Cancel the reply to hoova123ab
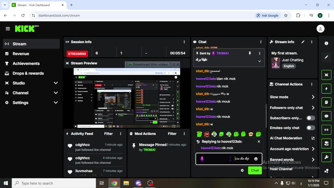 click(x=259, y=142)
